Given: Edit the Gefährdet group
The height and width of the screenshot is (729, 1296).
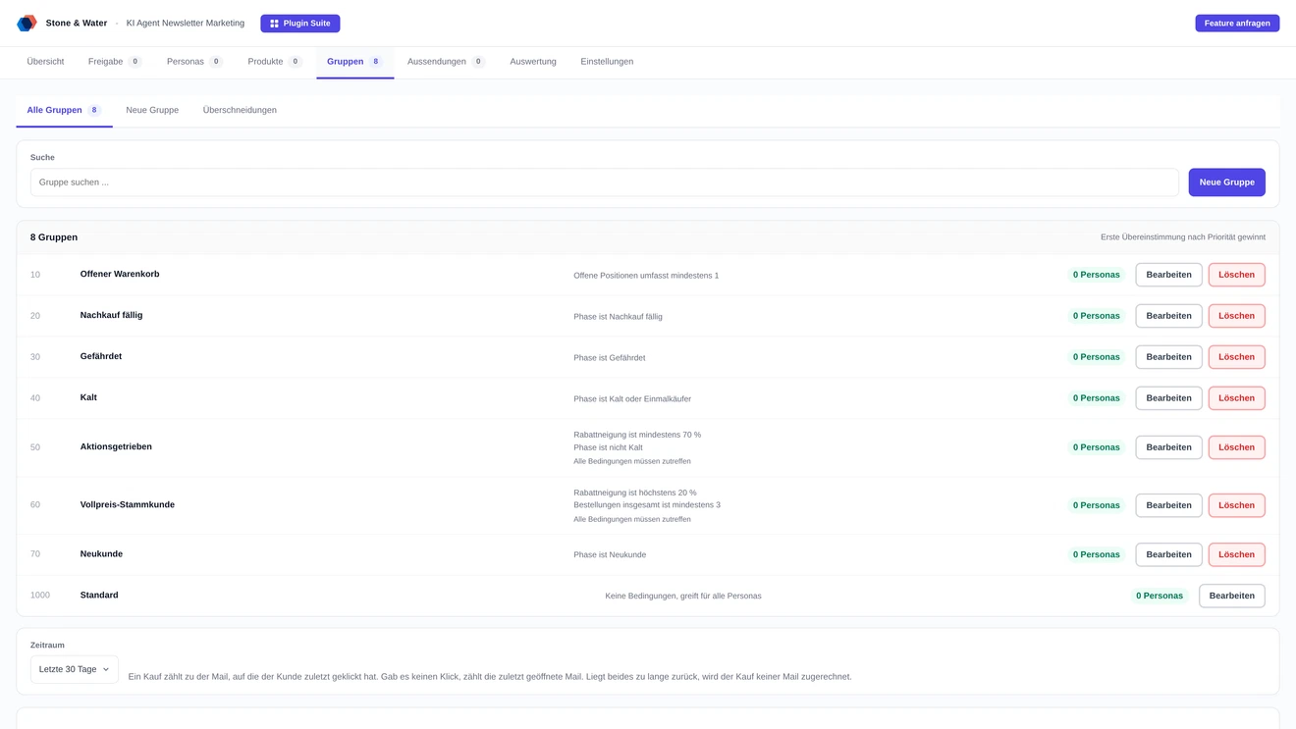Looking at the screenshot, I should point(1168,357).
